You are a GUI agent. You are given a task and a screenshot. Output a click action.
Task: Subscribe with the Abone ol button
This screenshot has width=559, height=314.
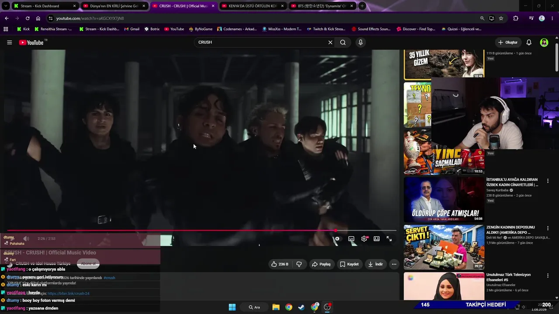coord(88,263)
